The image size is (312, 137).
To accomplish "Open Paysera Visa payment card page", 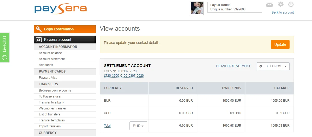I will (48, 78).
